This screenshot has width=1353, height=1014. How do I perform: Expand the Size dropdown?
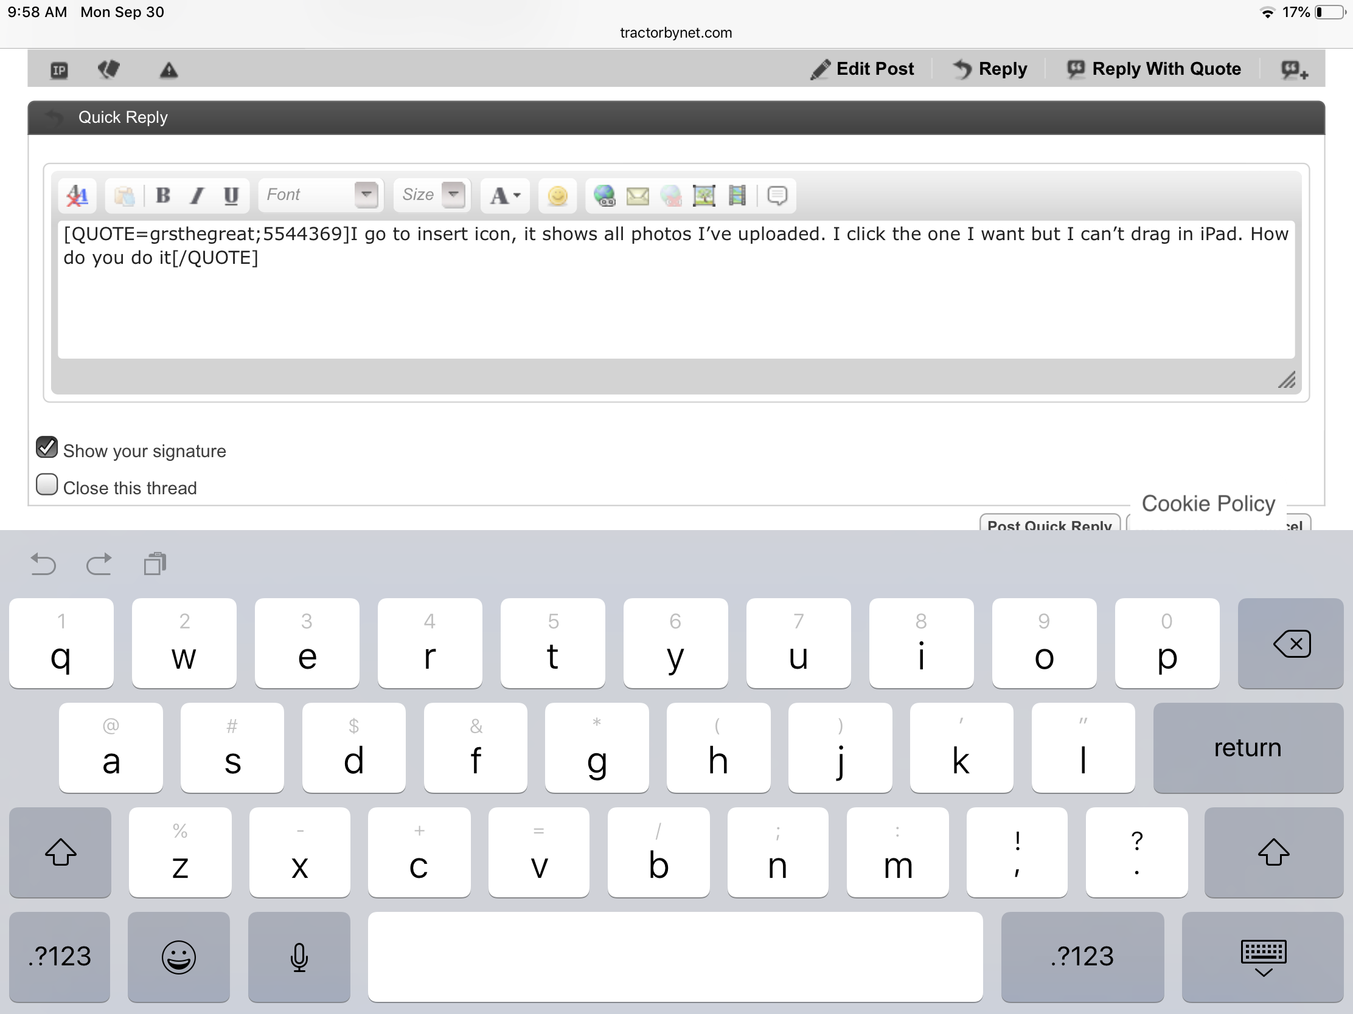[454, 195]
